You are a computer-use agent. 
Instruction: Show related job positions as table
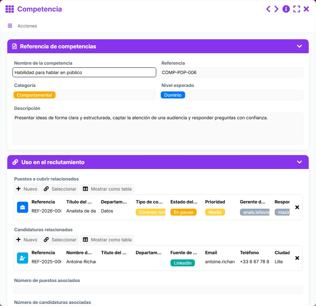click(x=107, y=189)
